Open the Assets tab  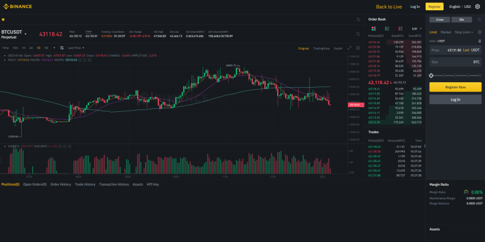(x=138, y=185)
